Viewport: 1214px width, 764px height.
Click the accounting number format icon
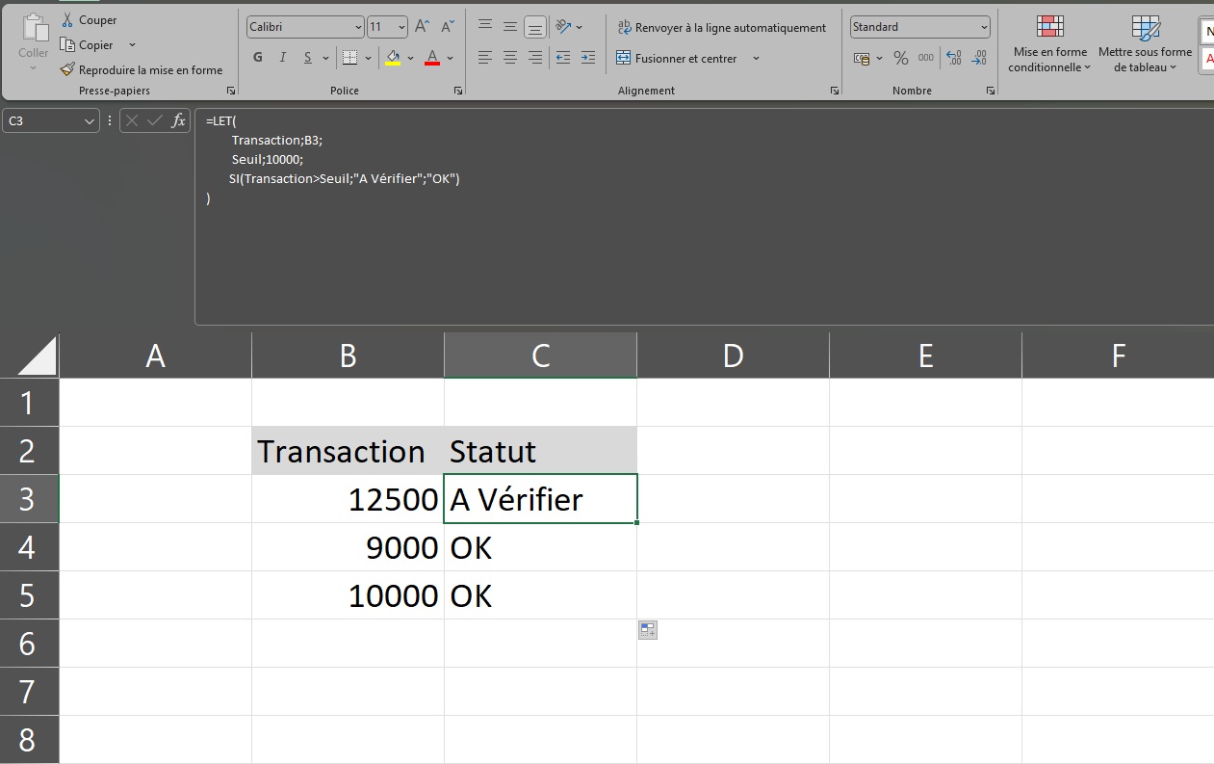coord(862,58)
